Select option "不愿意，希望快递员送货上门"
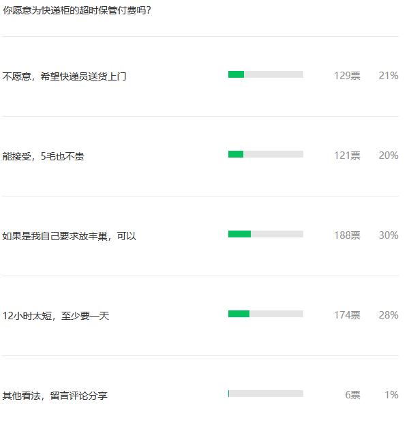The width and height of the screenshot is (413, 425). [x=65, y=76]
